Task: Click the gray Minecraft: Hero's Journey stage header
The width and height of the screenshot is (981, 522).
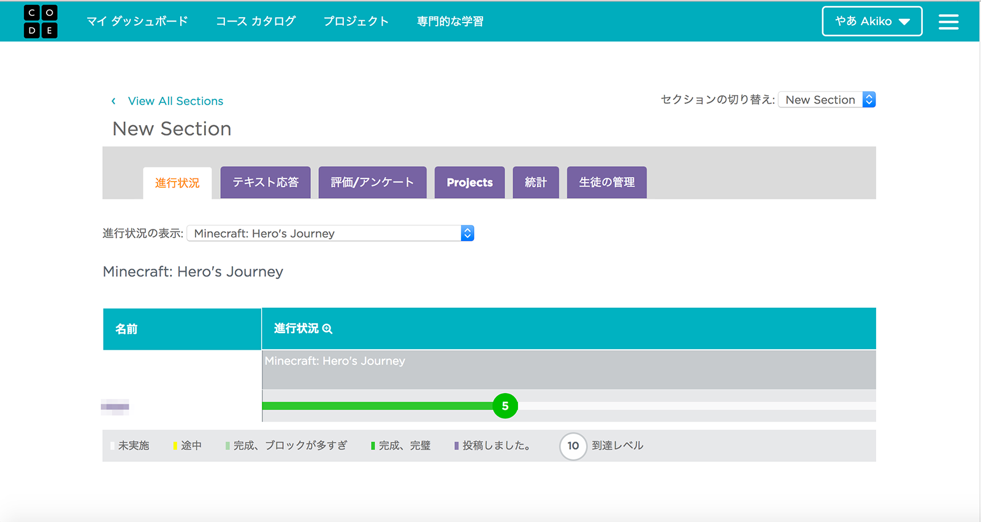Action: (x=569, y=369)
